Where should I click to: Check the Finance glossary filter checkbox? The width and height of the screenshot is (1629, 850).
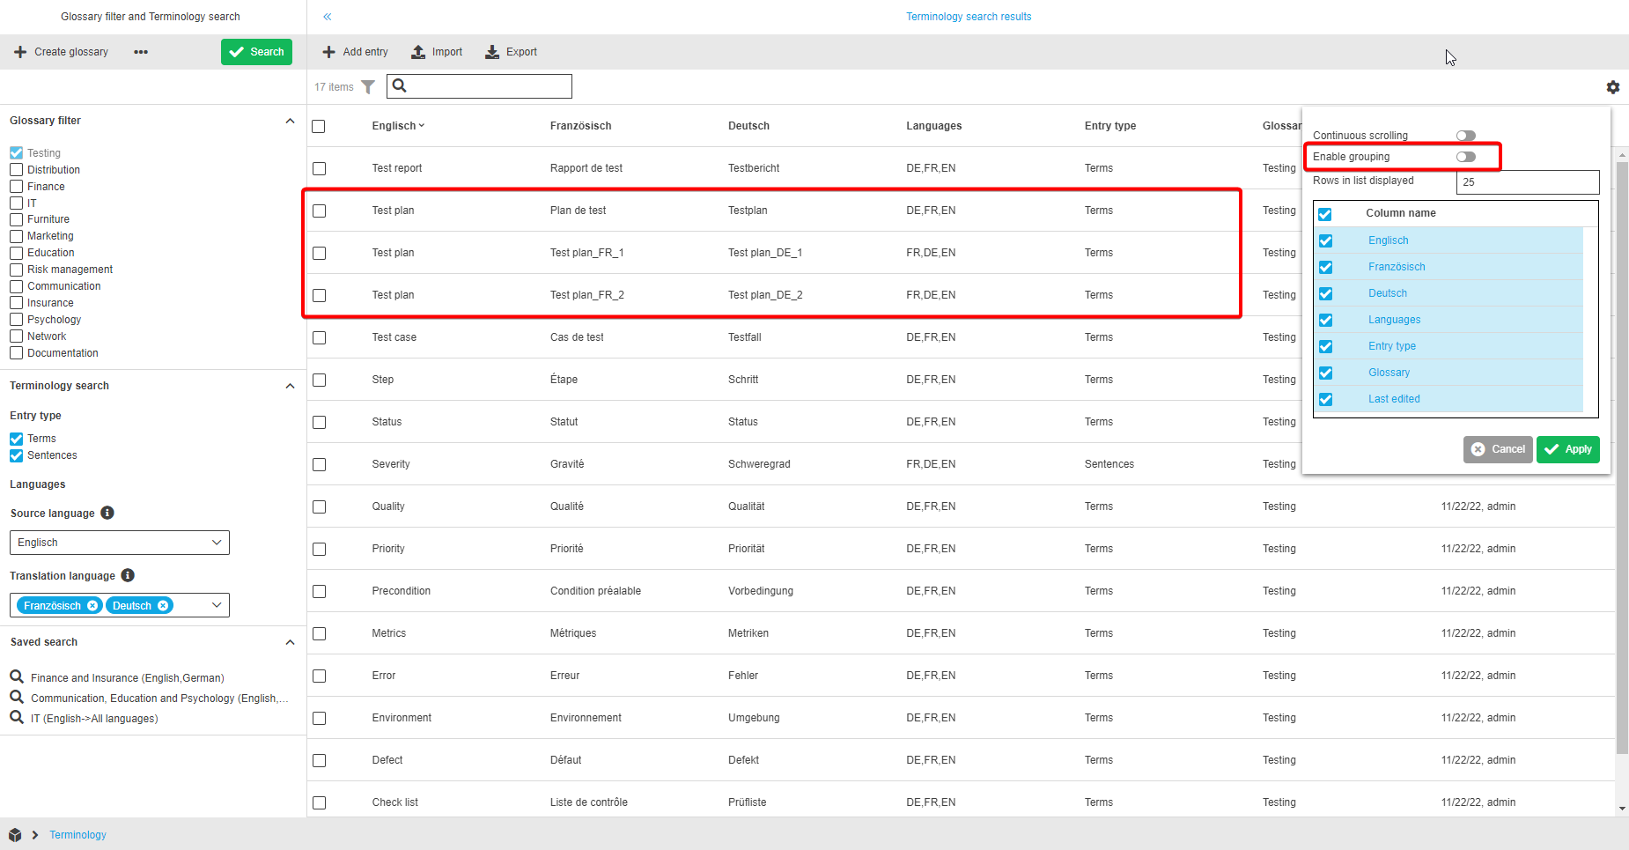(17, 187)
